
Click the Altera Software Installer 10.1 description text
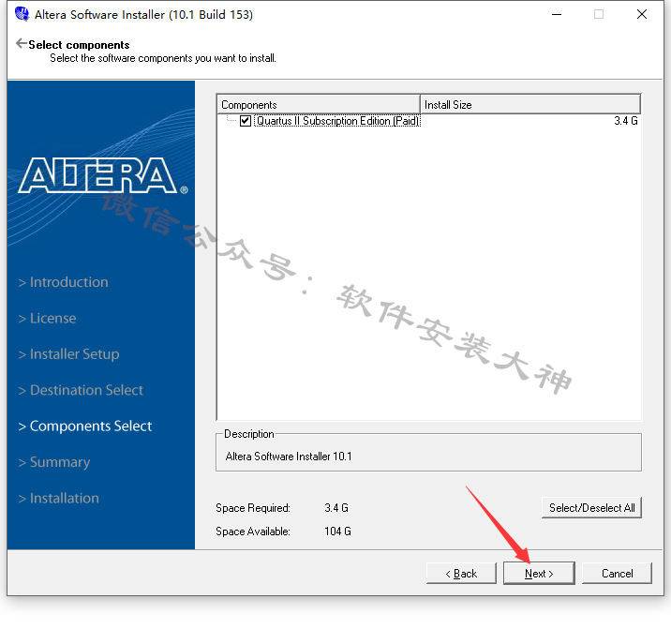coord(289,457)
